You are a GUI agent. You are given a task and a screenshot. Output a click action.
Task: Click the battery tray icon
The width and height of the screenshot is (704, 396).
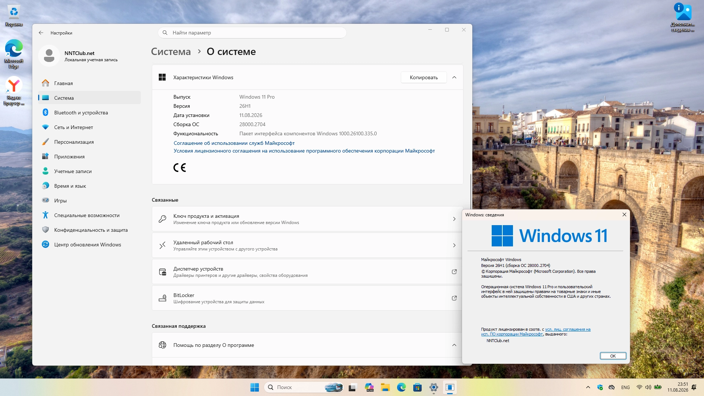pyautogui.click(x=658, y=387)
